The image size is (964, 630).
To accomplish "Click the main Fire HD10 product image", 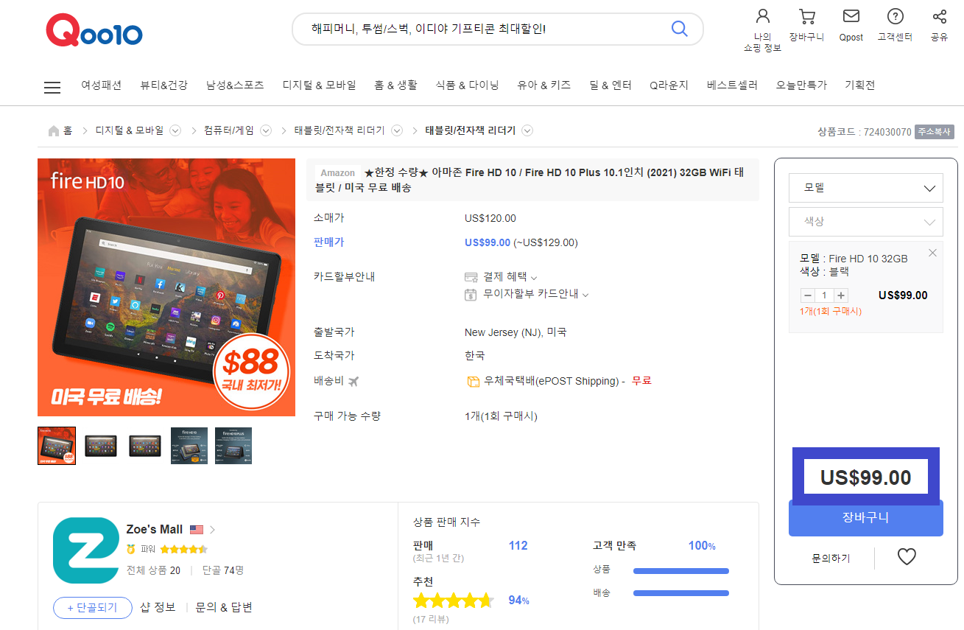I will point(166,287).
